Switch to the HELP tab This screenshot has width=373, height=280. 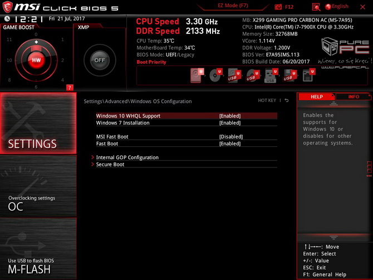pyautogui.click(x=317, y=97)
